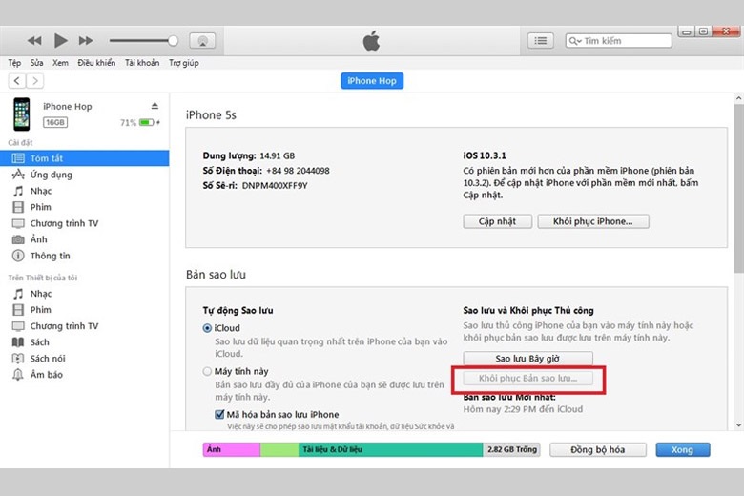Open the Tệp menu
The height and width of the screenshot is (496, 744).
pos(15,63)
